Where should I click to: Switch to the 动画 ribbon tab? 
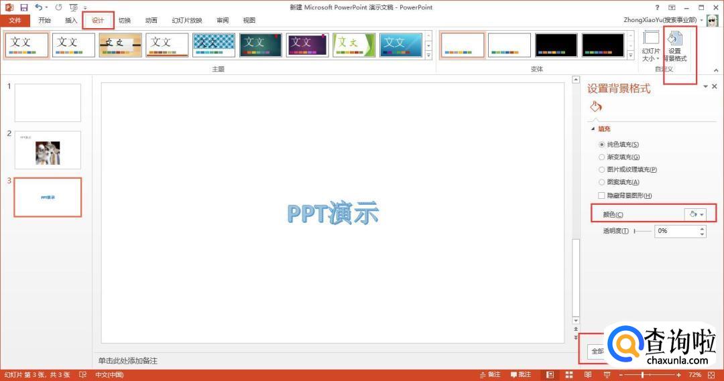pyautogui.click(x=152, y=20)
